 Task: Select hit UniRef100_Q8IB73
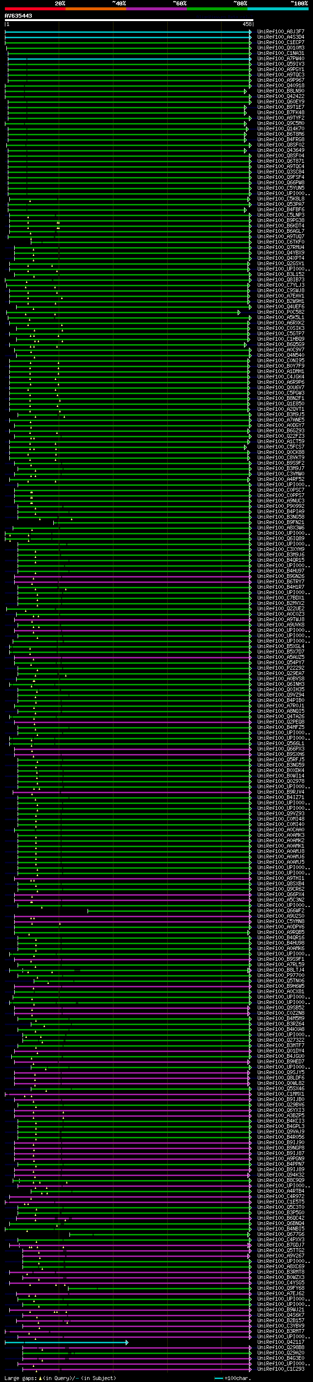click(281, 279)
